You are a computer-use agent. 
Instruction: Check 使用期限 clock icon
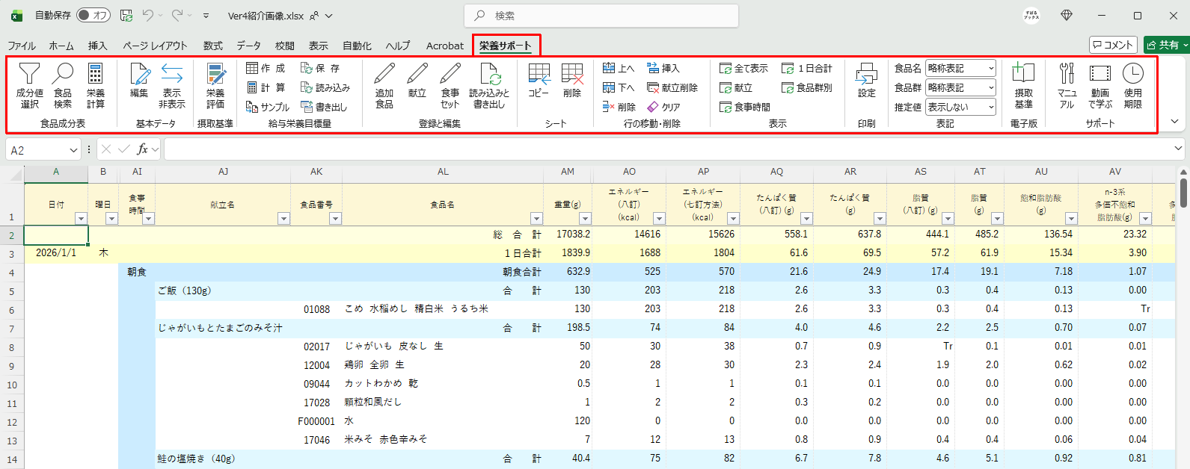click(1133, 85)
